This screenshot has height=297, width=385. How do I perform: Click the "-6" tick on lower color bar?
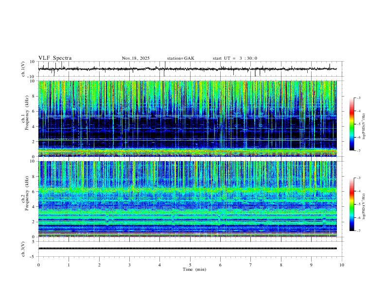tap(359, 217)
